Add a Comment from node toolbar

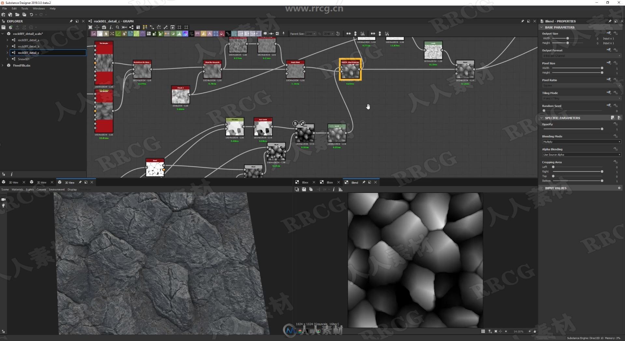(265, 34)
